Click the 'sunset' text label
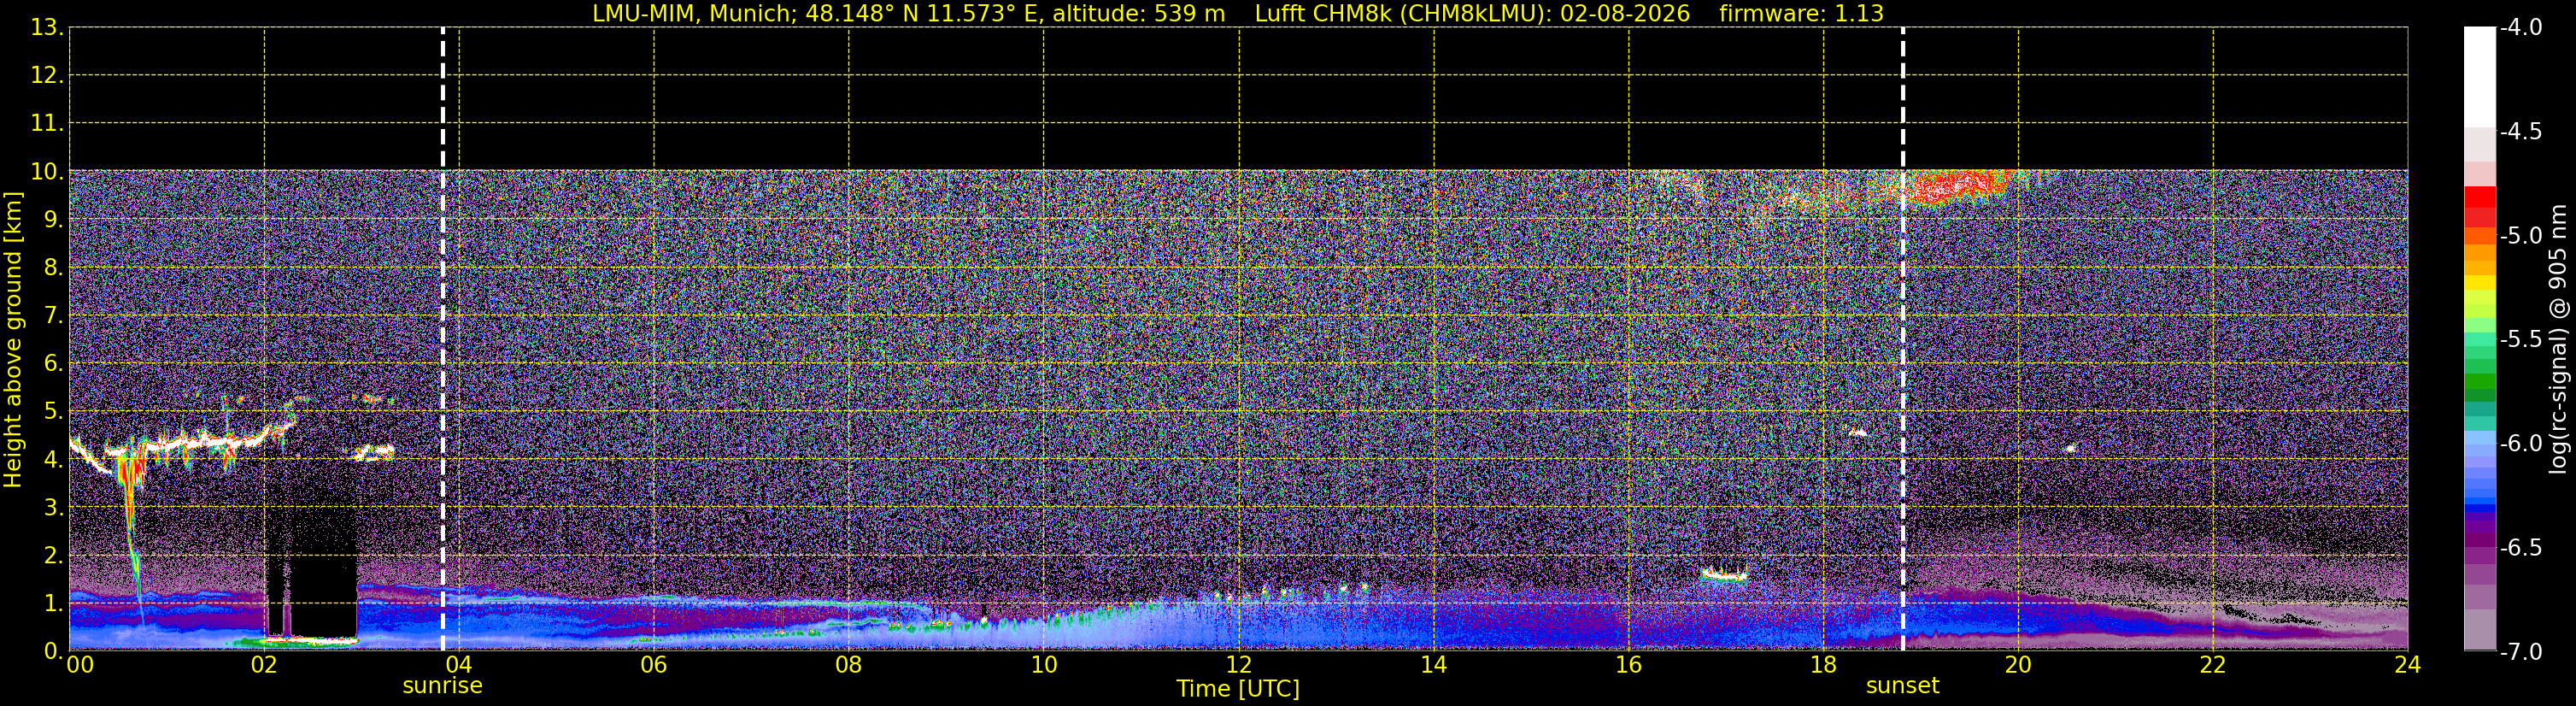Image resolution: width=2576 pixels, height=706 pixels. [x=1902, y=686]
